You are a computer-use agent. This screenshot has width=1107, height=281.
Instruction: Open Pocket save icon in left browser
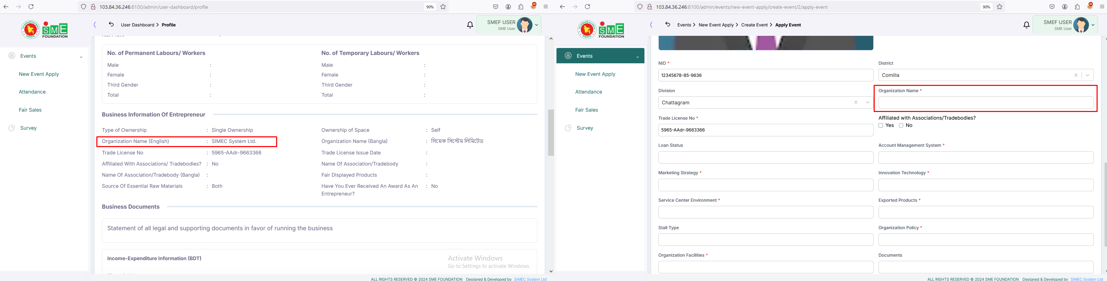pyautogui.click(x=496, y=7)
